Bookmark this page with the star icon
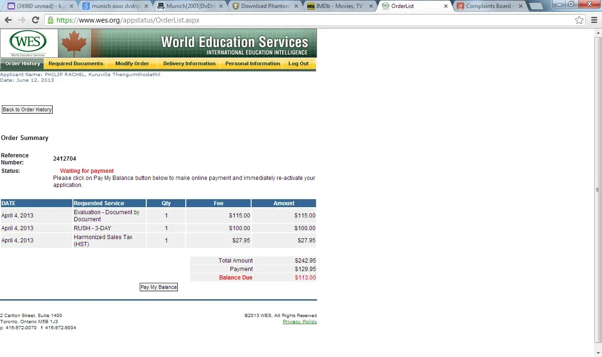 point(579,20)
